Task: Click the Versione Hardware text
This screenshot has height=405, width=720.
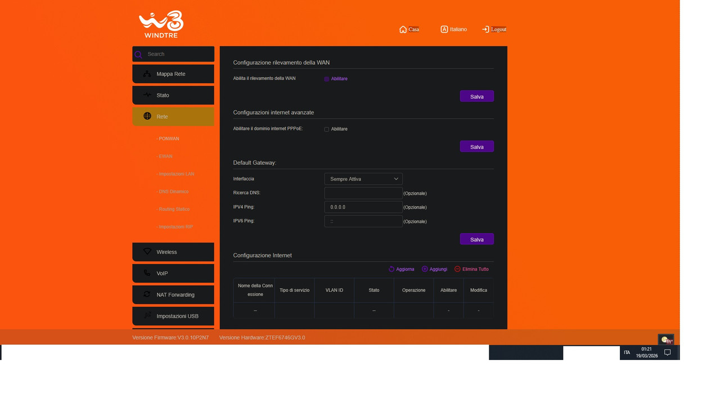Action: 262,337
